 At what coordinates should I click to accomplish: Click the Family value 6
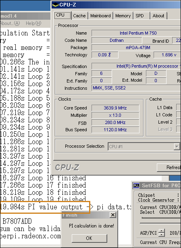pos(102,73)
